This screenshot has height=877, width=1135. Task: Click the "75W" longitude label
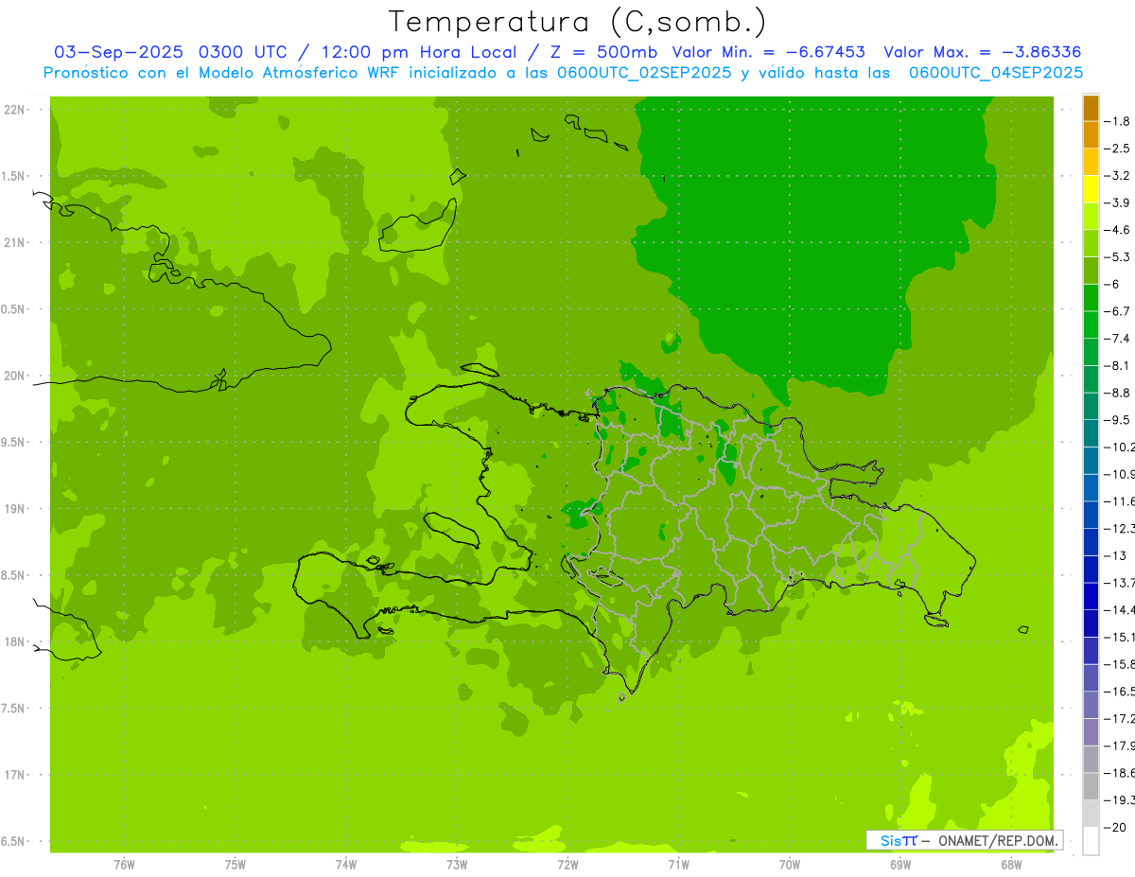(235, 865)
